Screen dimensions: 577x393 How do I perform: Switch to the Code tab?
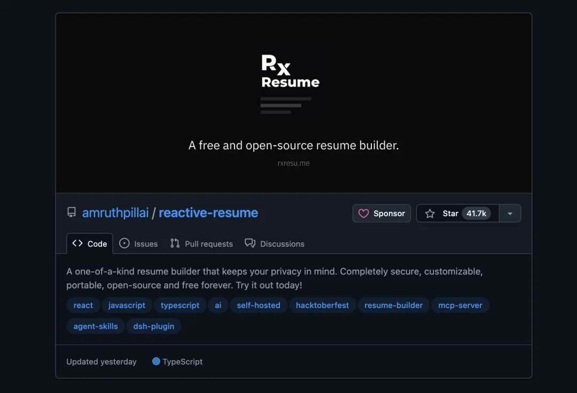90,243
